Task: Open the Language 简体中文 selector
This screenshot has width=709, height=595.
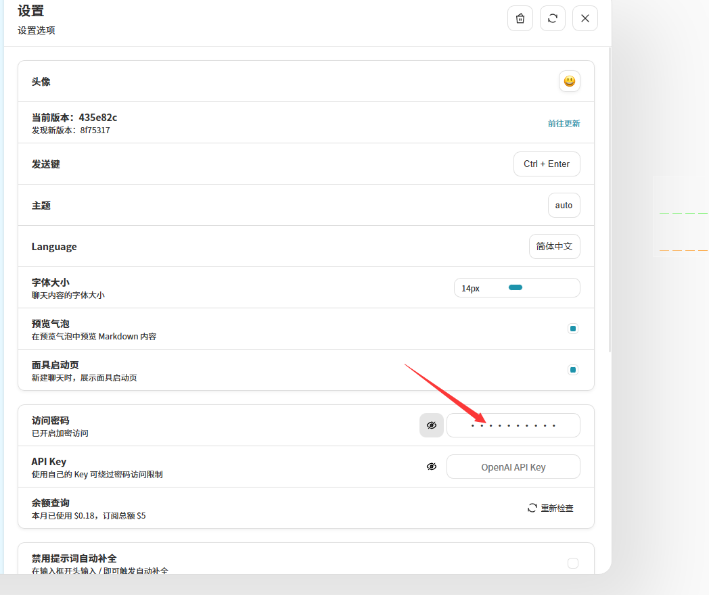Action: tap(554, 246)
